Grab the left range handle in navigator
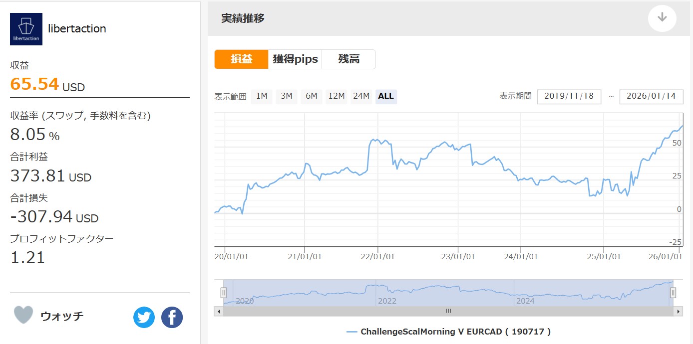The width and height of the screenshot is (693, 344). click(x=224, y=293)
